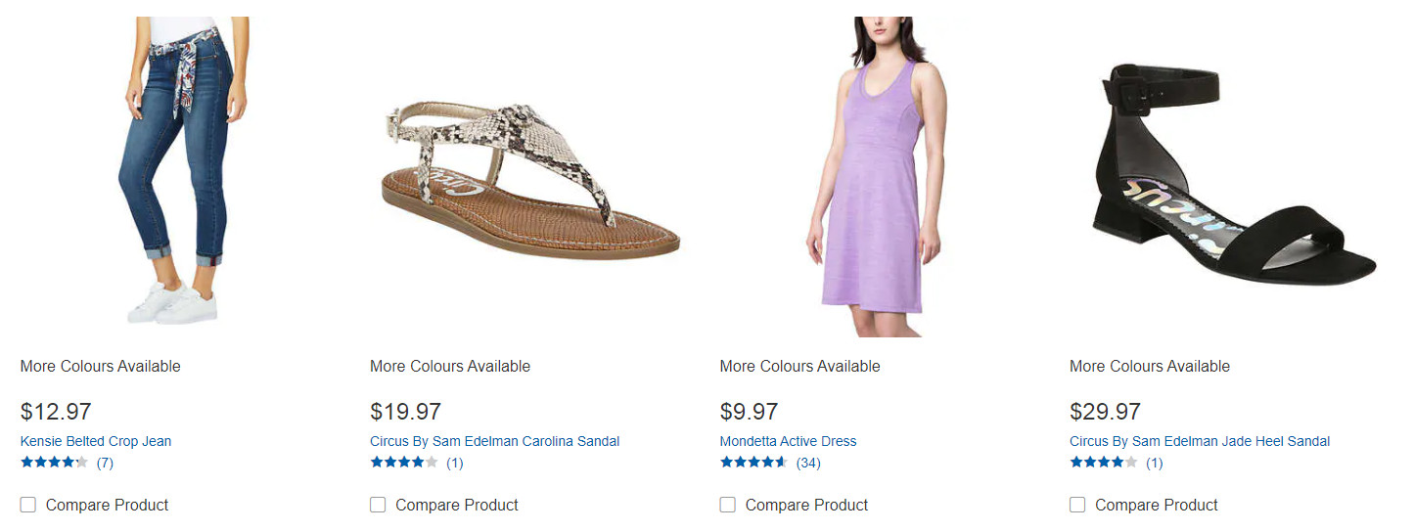Viewport: 1414px width, 532px height.
Task: Select Compare Product for Jade Heel Sandal
Action: point(1077,505)
